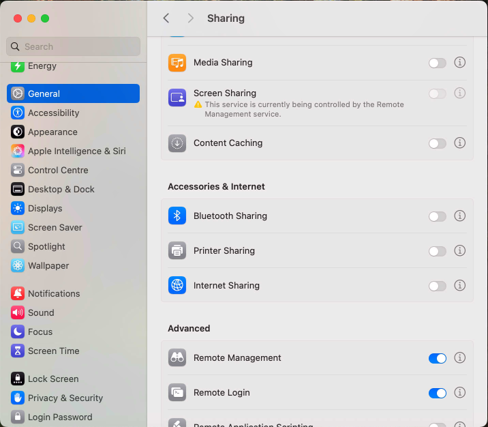Click the Advanced section heading
This screenshot has height=427, width=488.
coord(189,328)
